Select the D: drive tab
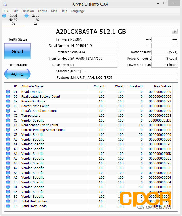 pyautogui.click(x=13, y=20)
